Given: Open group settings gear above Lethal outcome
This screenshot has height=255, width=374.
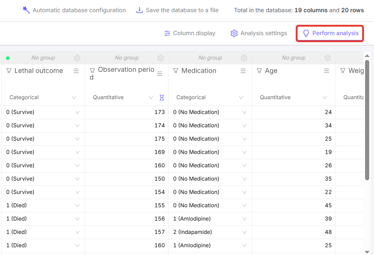Looking at the screenshot, I should 77,58.
